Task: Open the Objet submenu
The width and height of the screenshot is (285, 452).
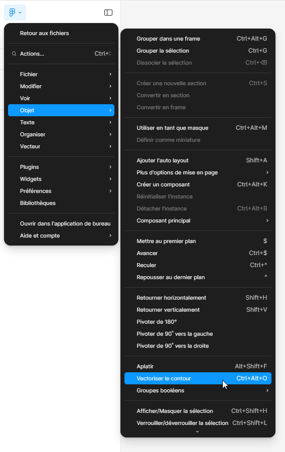Action: click(61, 110)
